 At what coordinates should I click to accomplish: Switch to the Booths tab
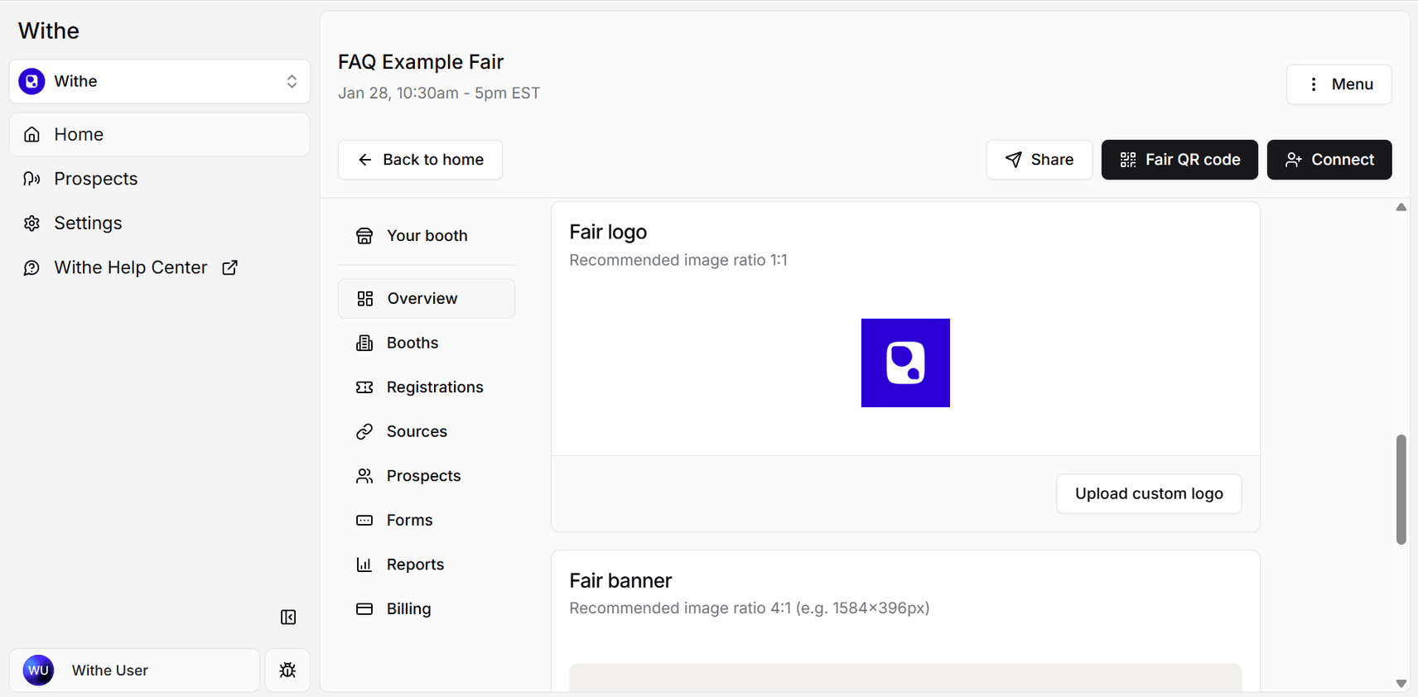tap(427, 343)
